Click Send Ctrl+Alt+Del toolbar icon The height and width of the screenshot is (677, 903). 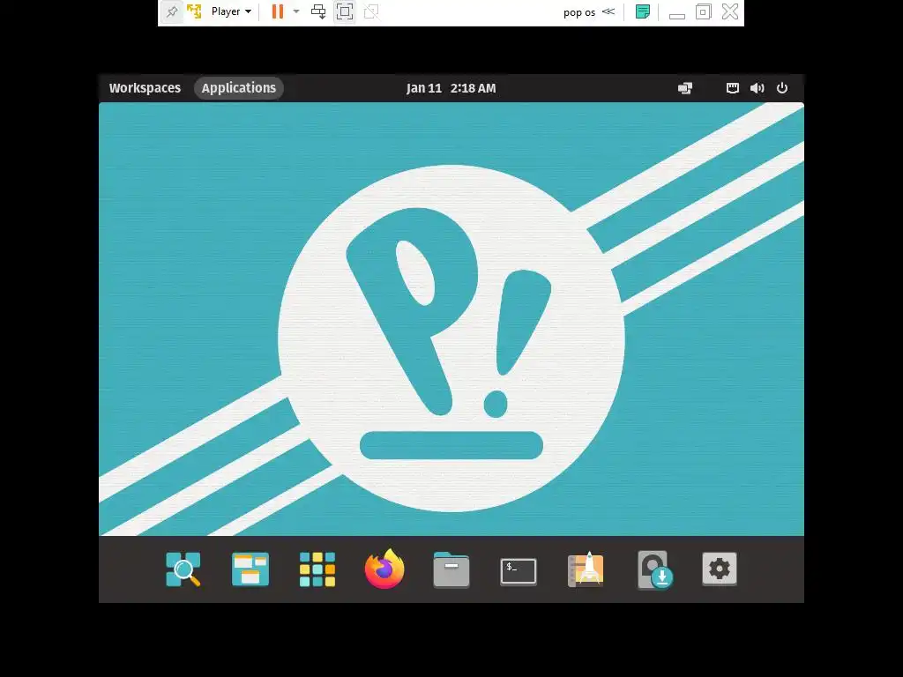click(x=318, y=11)
